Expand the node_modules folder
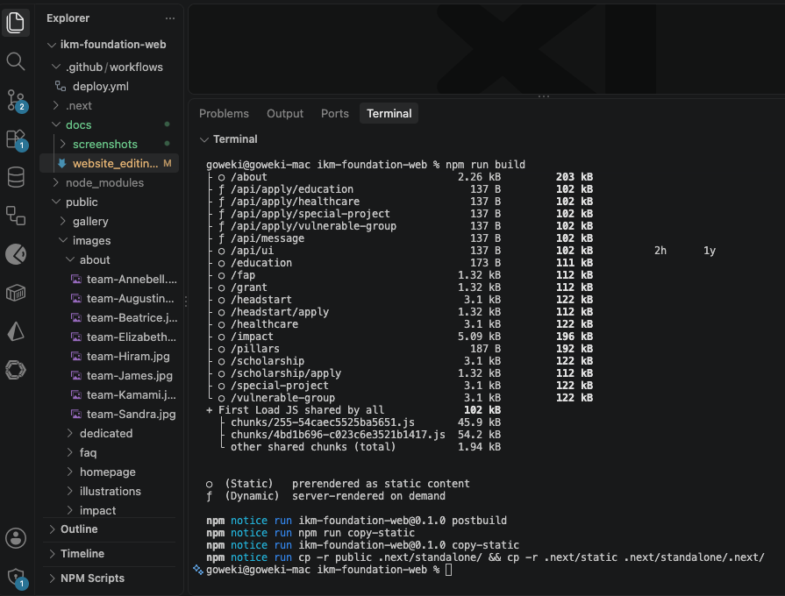 (56, 182)
